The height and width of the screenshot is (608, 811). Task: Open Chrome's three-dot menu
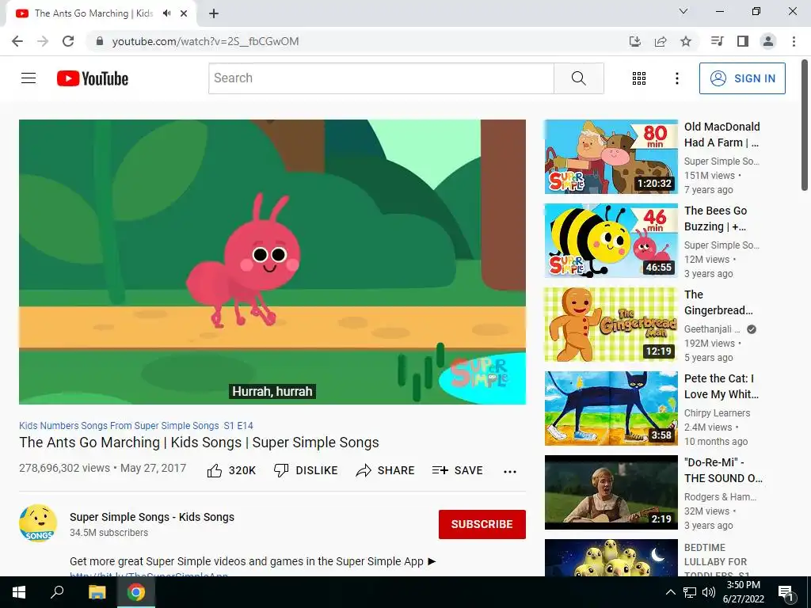tap(794, 41)
